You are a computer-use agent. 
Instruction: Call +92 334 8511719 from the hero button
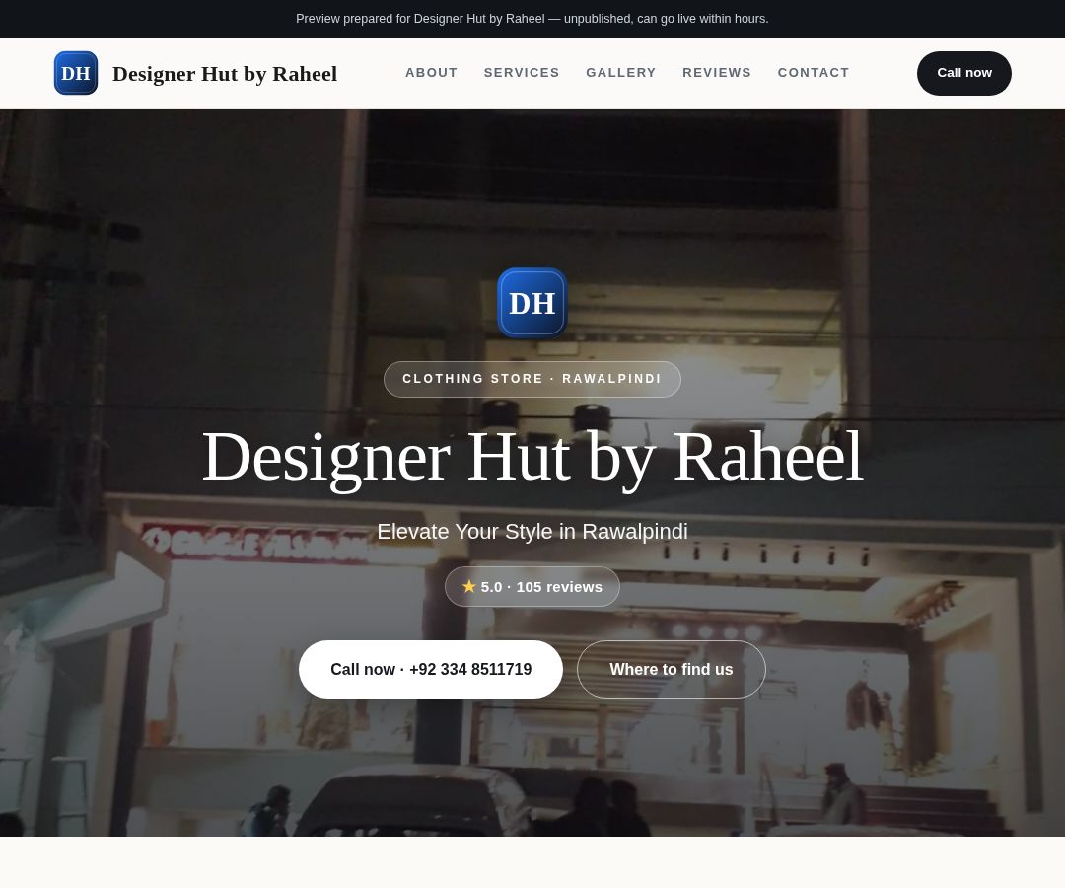click(x=431, y=669)
